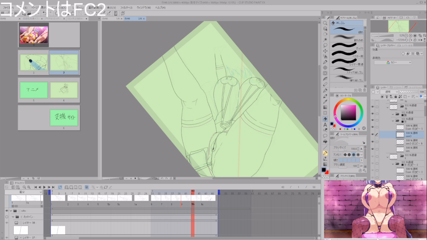Open the フィルター(I) menu
427x240 pixels.
point(126,8)
